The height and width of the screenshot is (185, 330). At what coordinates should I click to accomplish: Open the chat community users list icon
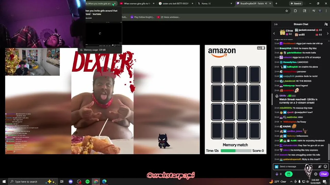326,24
